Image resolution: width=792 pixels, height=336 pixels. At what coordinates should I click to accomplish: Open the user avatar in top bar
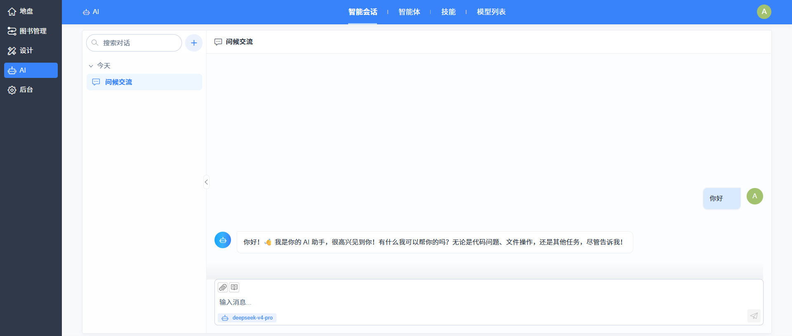[x=764, y=12]
